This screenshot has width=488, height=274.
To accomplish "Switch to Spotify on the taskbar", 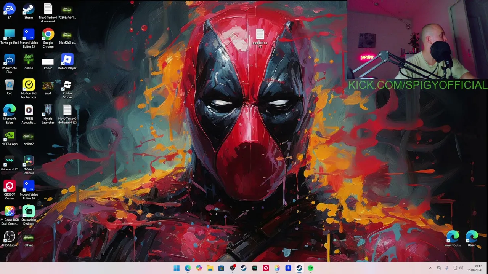I will (310, 268).
